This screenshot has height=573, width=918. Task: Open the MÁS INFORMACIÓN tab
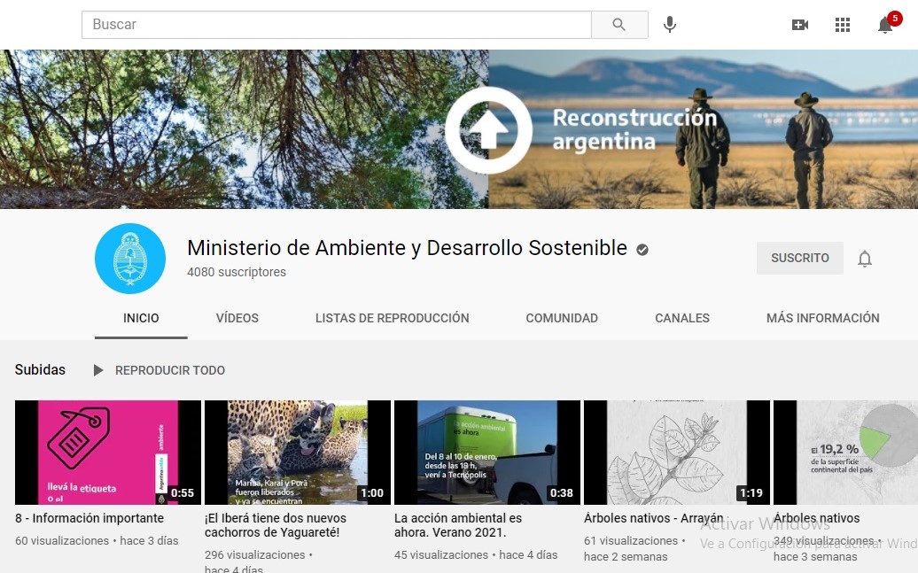pos(823,318)
